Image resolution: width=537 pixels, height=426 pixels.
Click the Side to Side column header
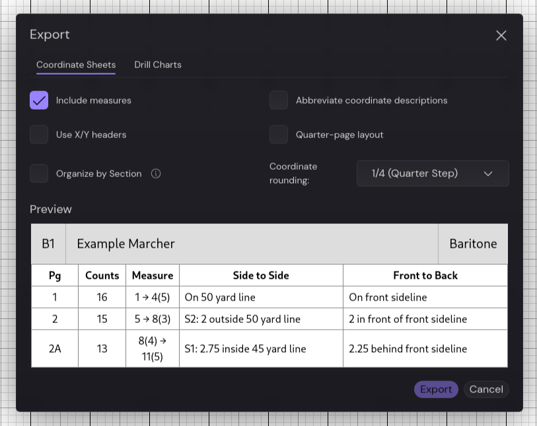[261, 275]
